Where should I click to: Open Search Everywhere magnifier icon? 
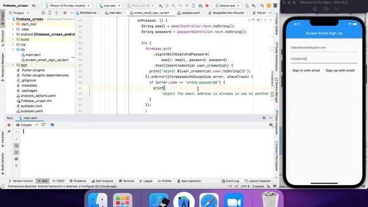[262, 6]
